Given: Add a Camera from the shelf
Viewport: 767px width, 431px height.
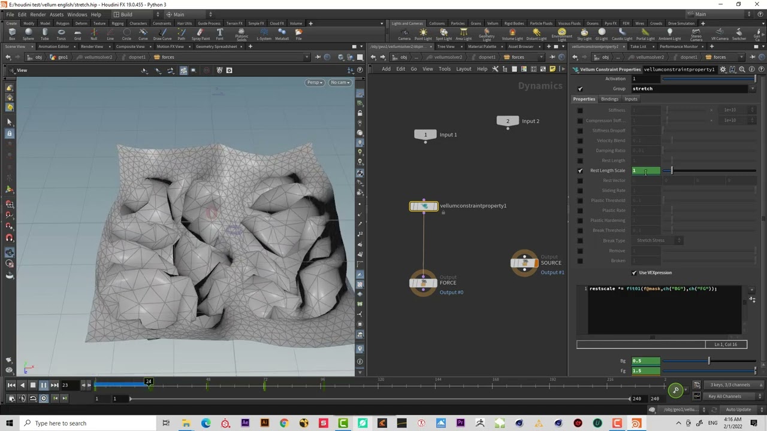Looking at the screenshot, I should pyautogui.click(x=404, y=34).
